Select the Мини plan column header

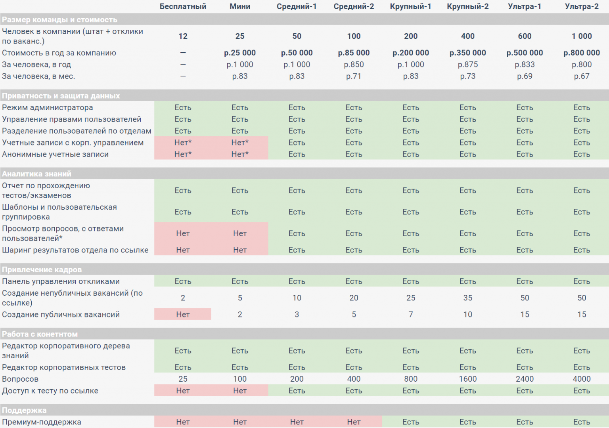click(240, 6)
